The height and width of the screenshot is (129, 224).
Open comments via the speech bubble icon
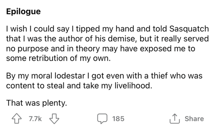(103, 119)
